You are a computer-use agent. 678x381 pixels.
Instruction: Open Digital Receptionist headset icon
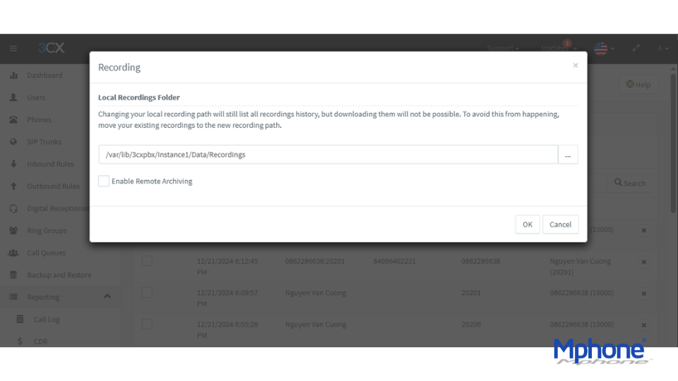(x=13, y=209)
